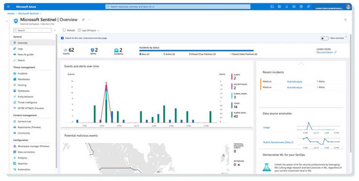Click the New (2) incident status
Screen dimensions: 359x181
point(144,54)
